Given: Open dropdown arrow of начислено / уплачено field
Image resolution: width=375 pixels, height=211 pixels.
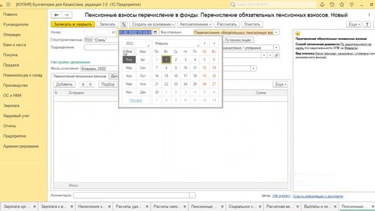Looking at the screenshot, I should (276, 47).
